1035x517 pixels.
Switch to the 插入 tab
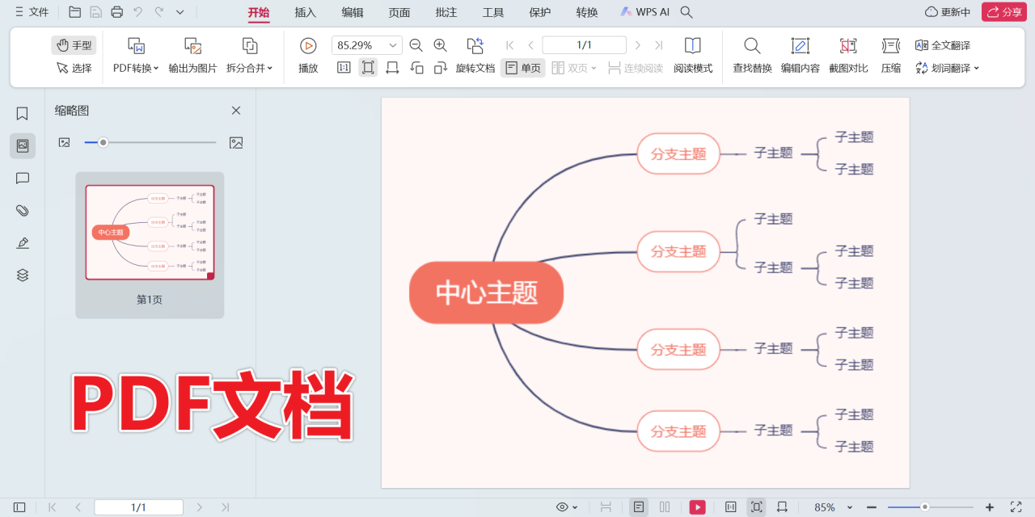click(x=306, y=12)
